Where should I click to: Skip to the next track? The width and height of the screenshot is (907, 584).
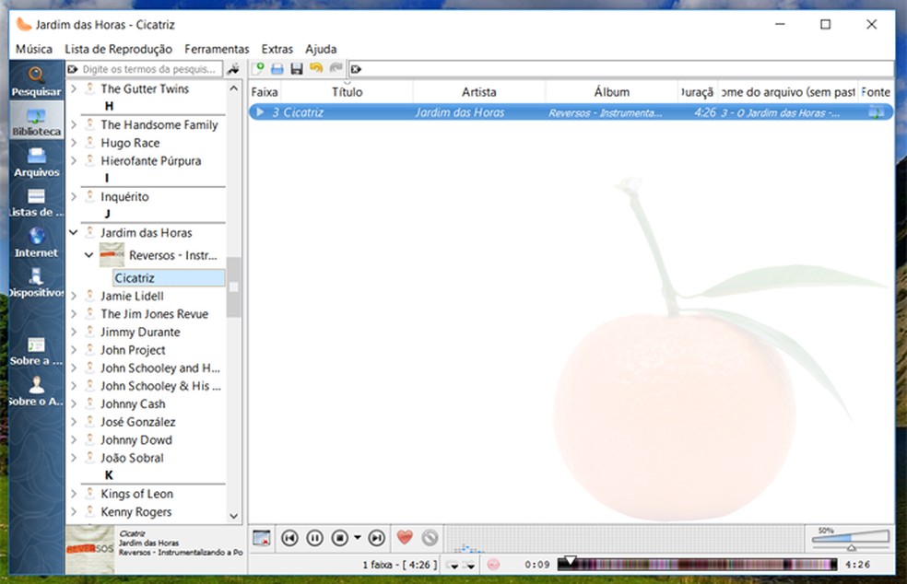pyautogui.click(x=377, y=538)
